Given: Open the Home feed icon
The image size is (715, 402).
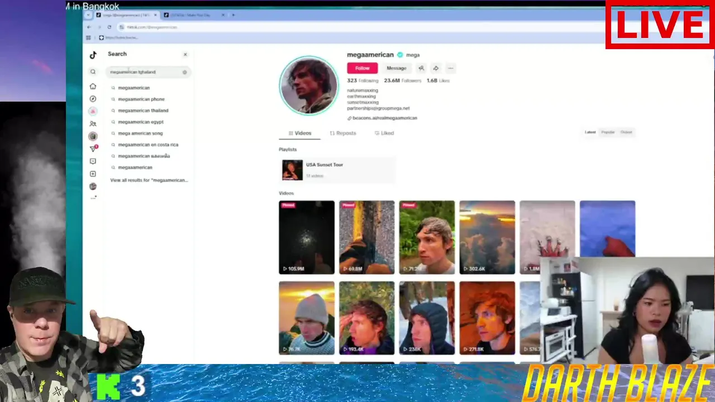Looking at the screenshot, I should [93, 87].
